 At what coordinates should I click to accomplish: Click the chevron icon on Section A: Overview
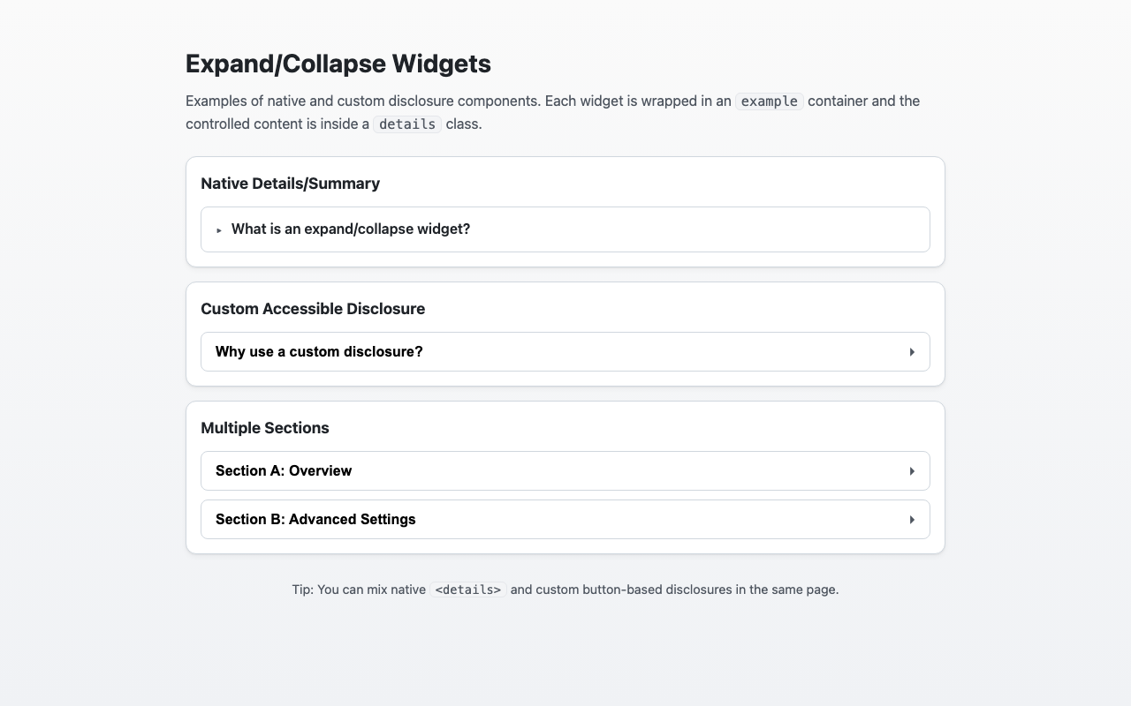tap(912, 470)
